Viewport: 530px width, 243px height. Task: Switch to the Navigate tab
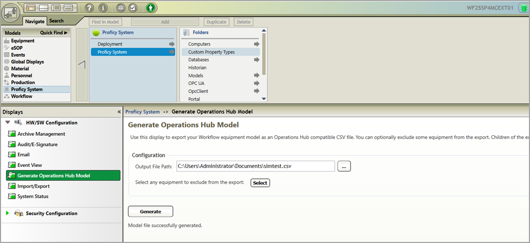pyautogui.click(x=35, y=21)
